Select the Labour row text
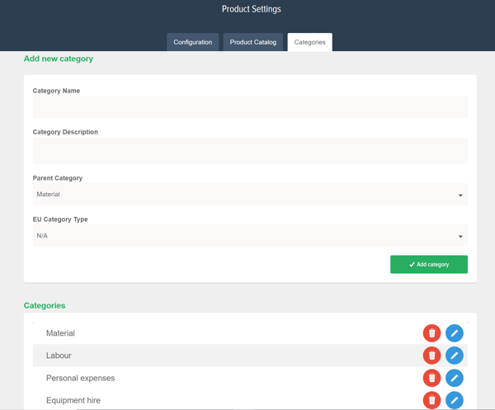This screenshot has width=495, height=410. point(59,356)
